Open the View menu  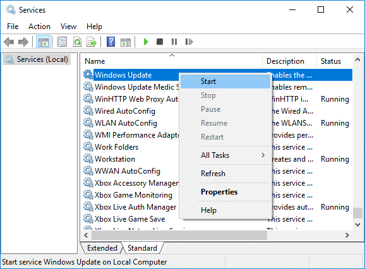pos(68,27)
